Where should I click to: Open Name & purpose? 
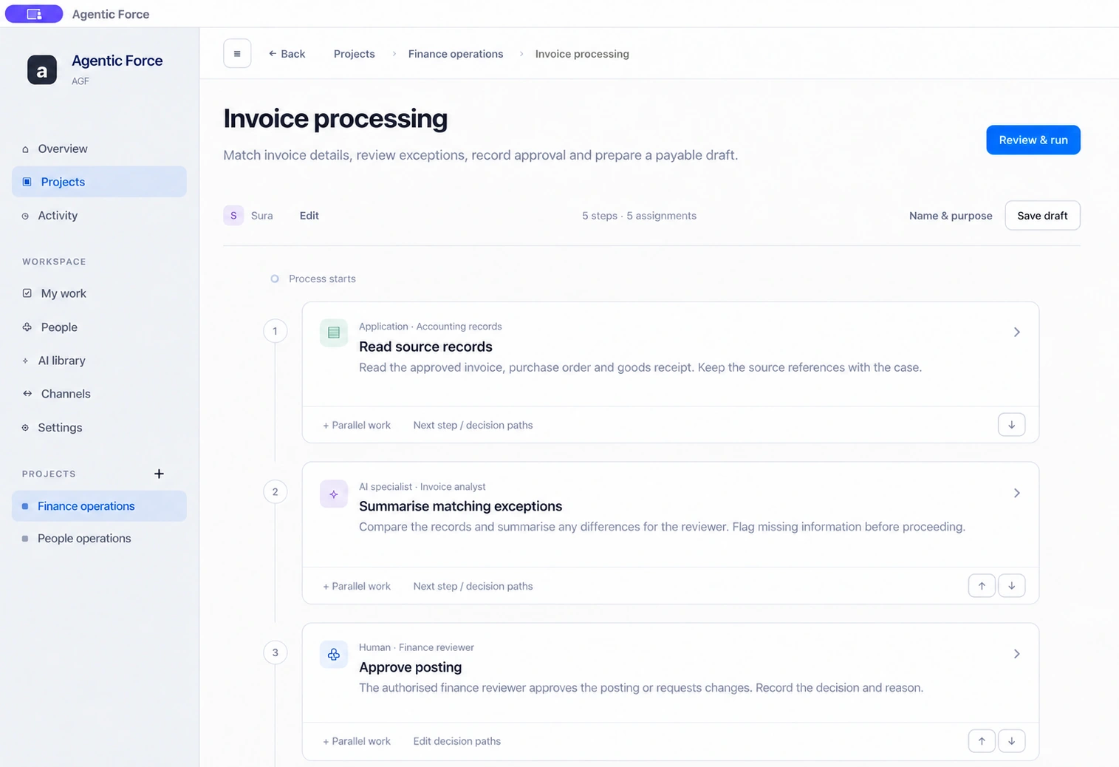951,216
